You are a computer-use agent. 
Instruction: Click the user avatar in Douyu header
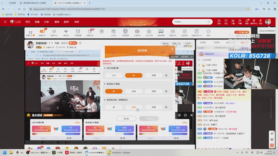(x=268, y=22)
